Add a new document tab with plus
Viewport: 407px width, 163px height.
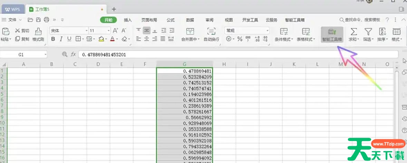(114, 9)
